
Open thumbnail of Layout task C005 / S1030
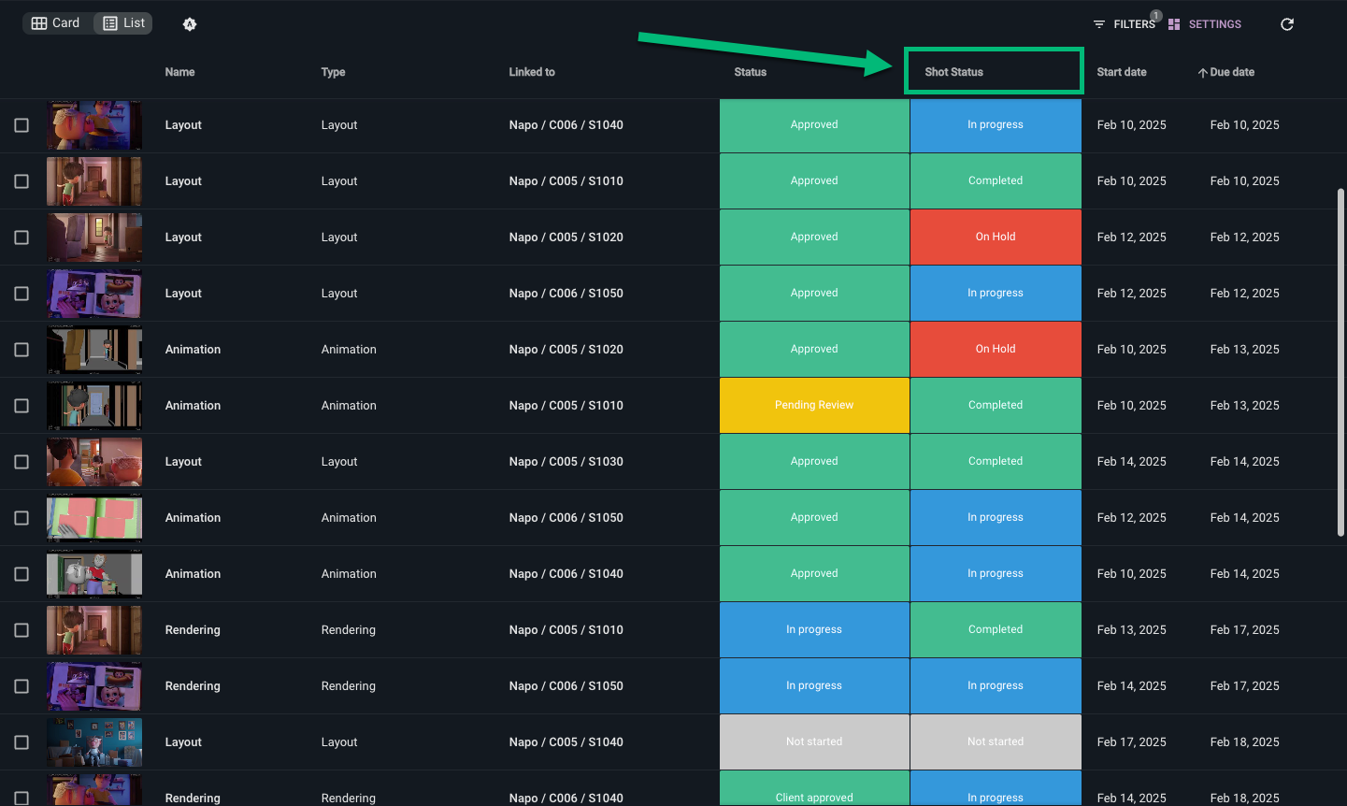pos(94,462)
